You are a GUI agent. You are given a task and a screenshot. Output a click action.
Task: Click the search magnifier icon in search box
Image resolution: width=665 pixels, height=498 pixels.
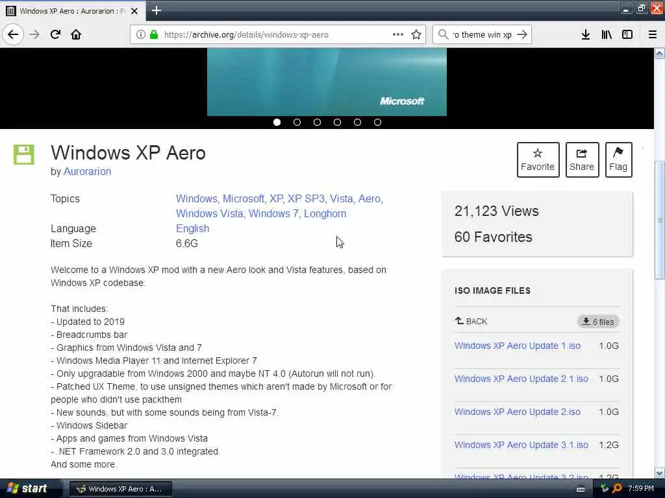(x=443, y=34)
